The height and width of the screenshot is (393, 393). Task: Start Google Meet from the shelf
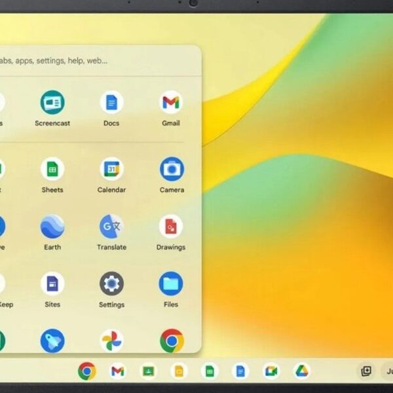click(x=271, y=371)
